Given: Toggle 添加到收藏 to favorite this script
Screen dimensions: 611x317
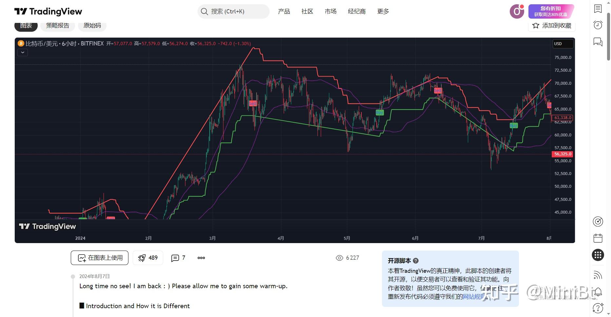Looking at the screenshot, I should (552, 26).
